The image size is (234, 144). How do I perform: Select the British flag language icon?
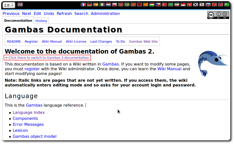point(20,4)
